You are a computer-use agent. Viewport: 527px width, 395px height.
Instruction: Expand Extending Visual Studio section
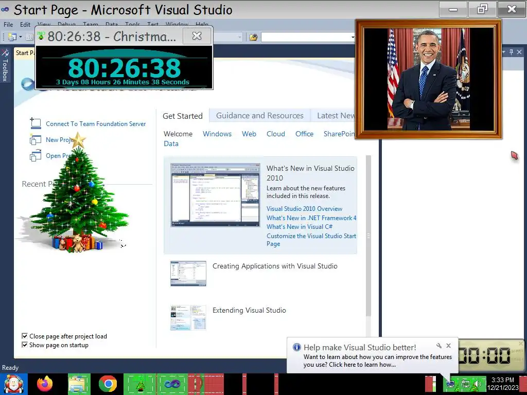(x=249, y=310)
